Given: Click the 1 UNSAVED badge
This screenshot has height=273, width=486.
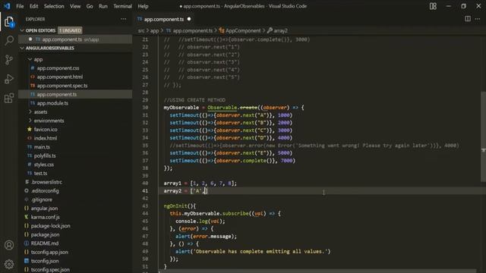Looking at the screenshot, I should click(70, 30).
